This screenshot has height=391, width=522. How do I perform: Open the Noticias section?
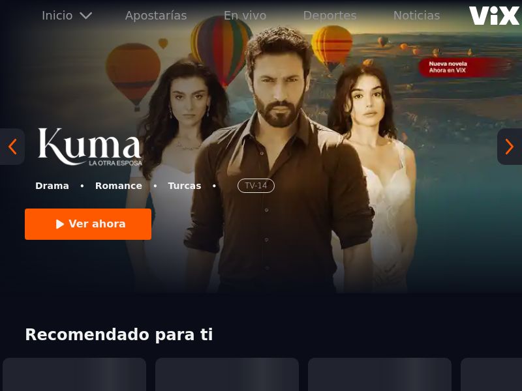click(x=417, y=16)
